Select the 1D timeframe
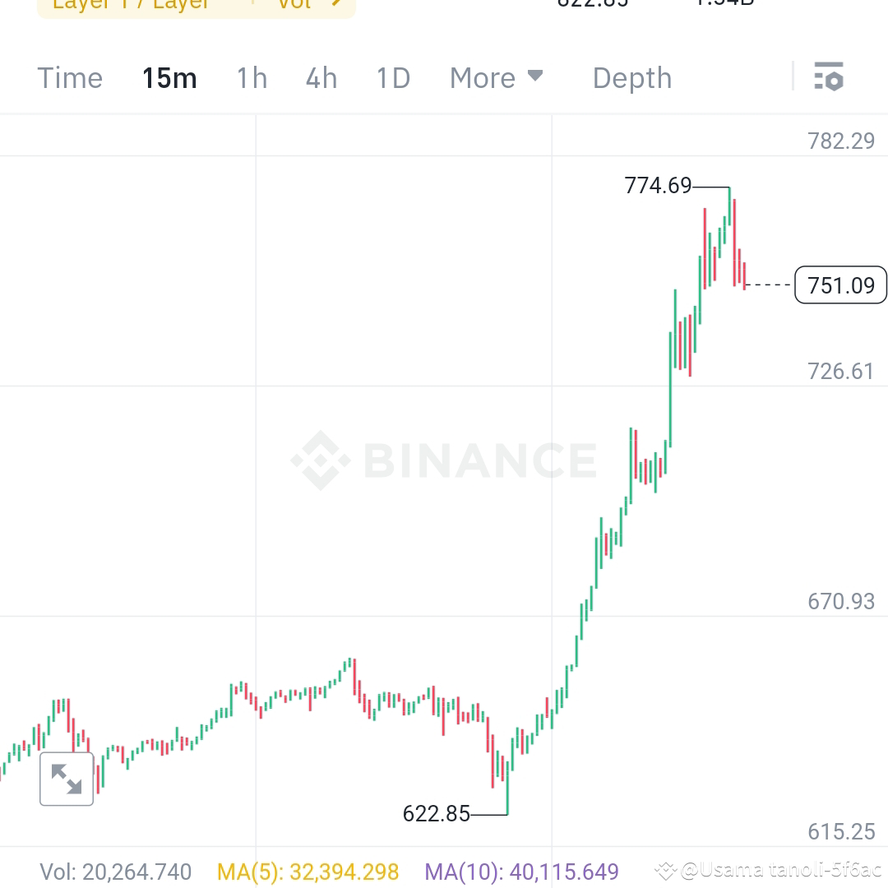 pyautogui.click(x=392, y=77)
